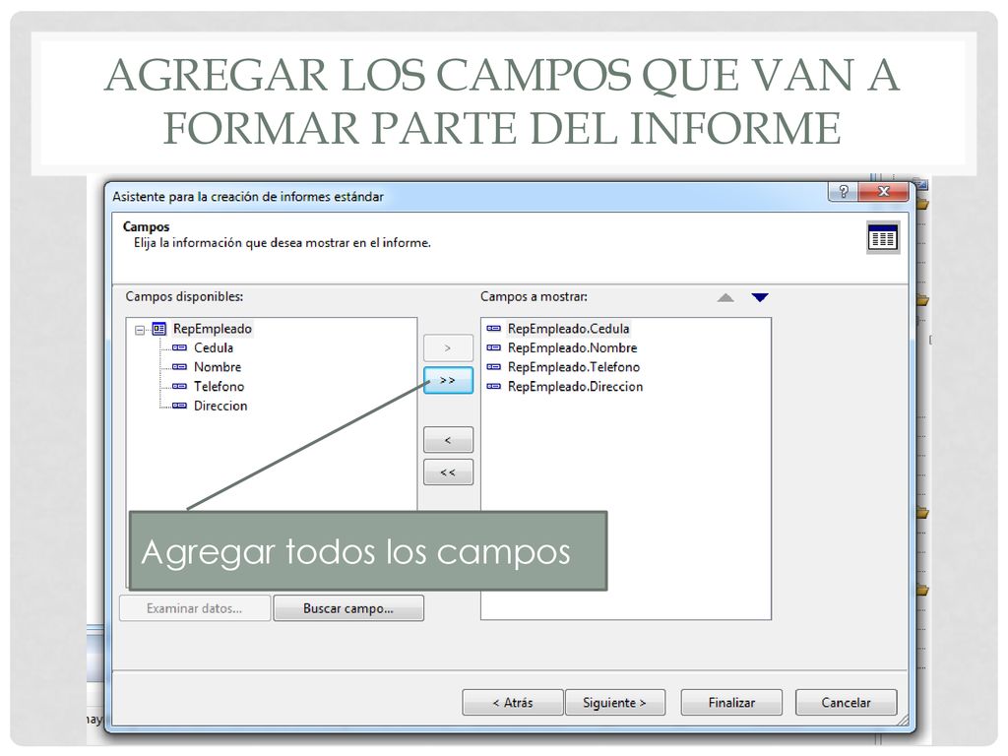Image resolution: width=1008 pixels, height=756 pixels.
Task: Click the add single field > button
Action: [448, 347]
